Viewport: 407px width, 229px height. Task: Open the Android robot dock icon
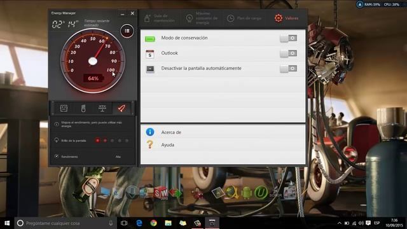click(x=247, y=193)
